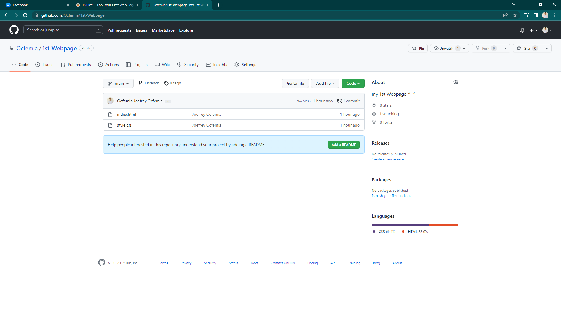Click the commit author avatar Ocfemia

[110, 101]
